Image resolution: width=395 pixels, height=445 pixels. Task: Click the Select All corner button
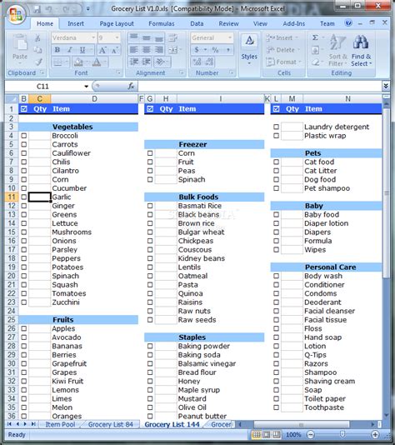click(x=12, y=99)
